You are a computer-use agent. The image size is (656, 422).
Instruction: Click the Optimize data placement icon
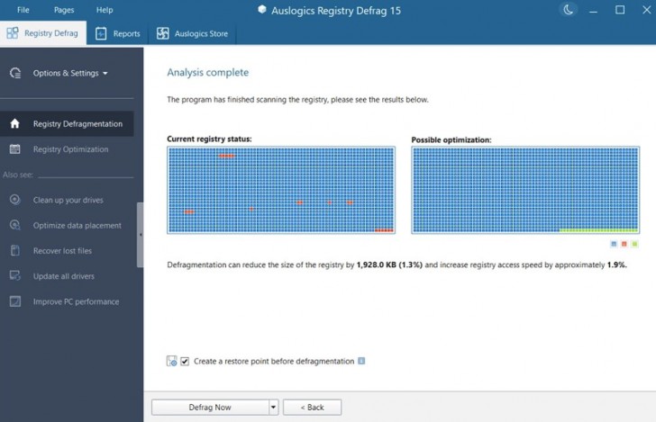click(14, 225)
